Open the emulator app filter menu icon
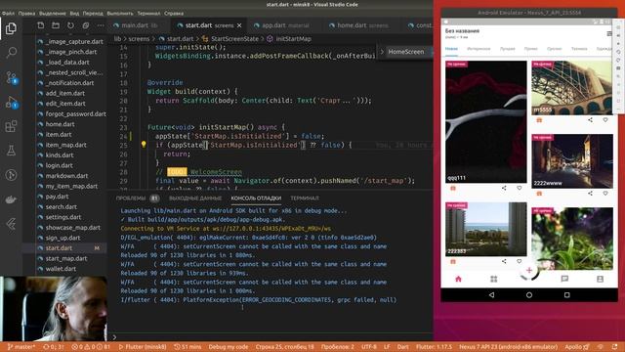The image size is (625, 352). 608,34
